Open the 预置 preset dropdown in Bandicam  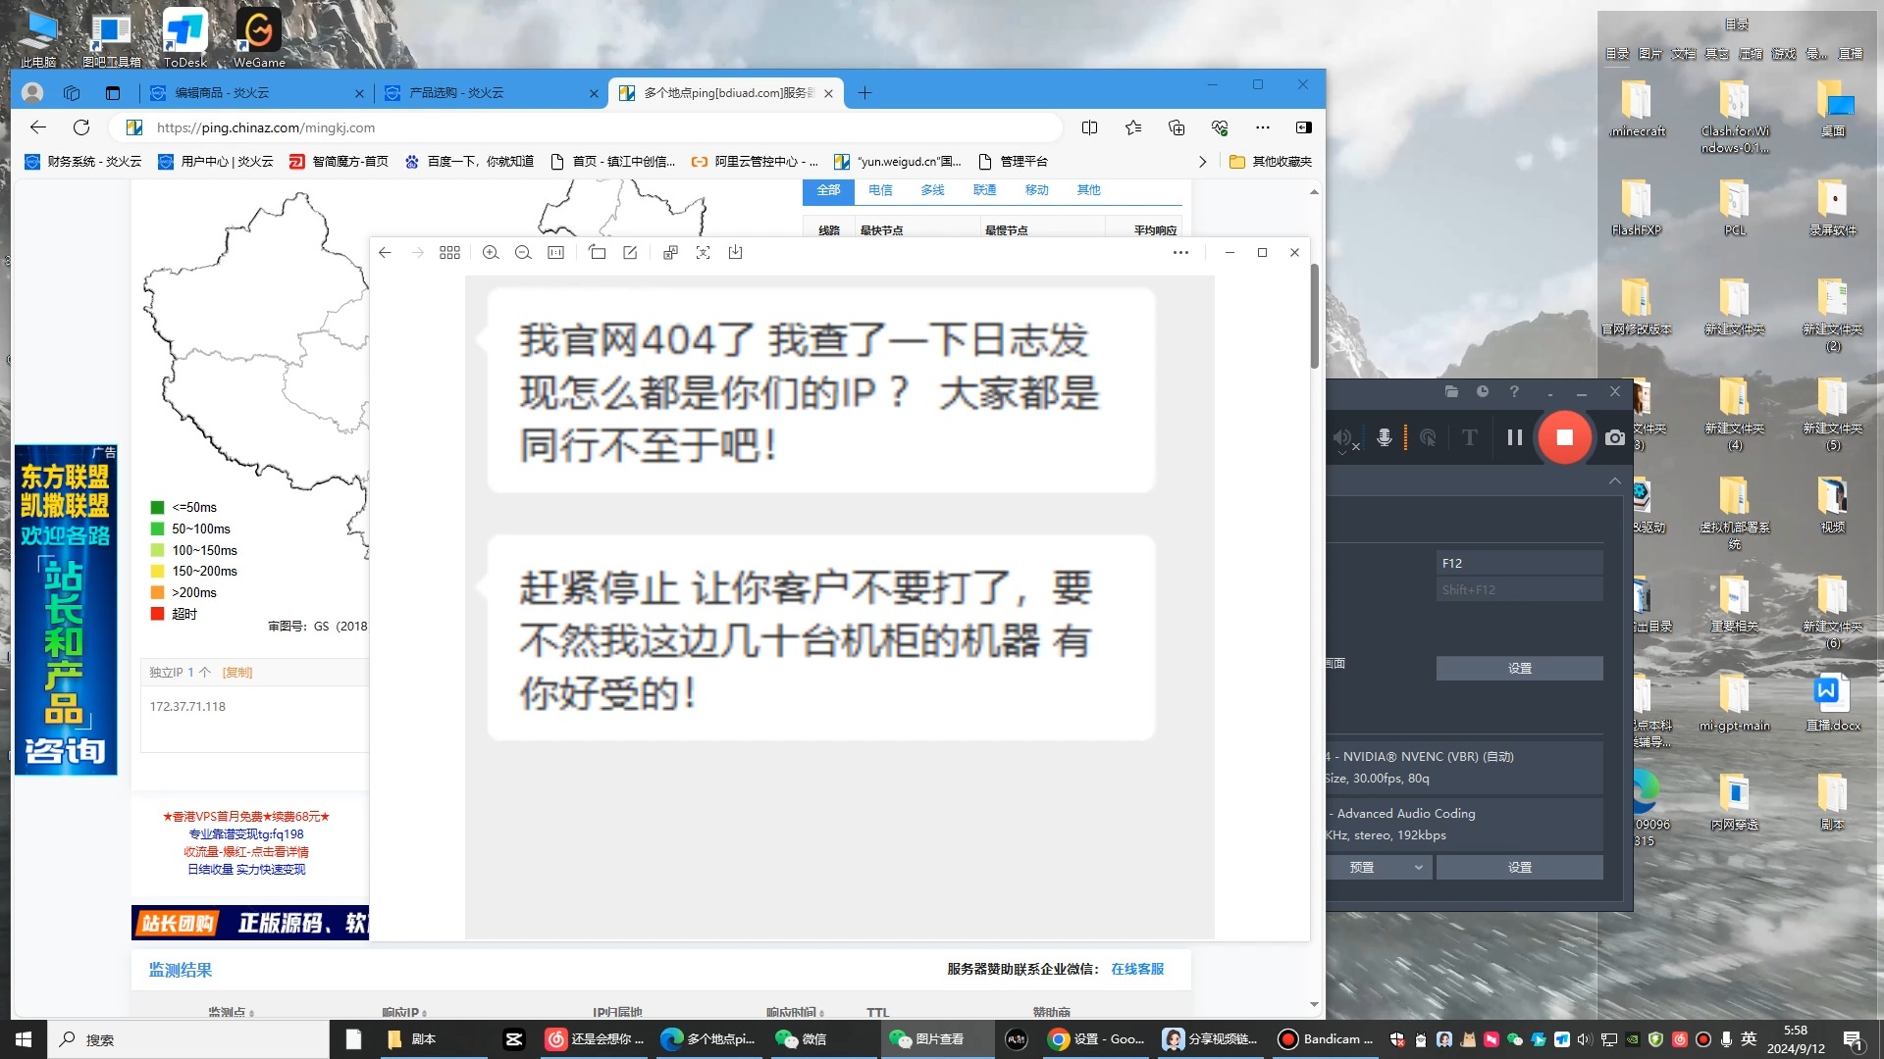tap(1377, 867)
